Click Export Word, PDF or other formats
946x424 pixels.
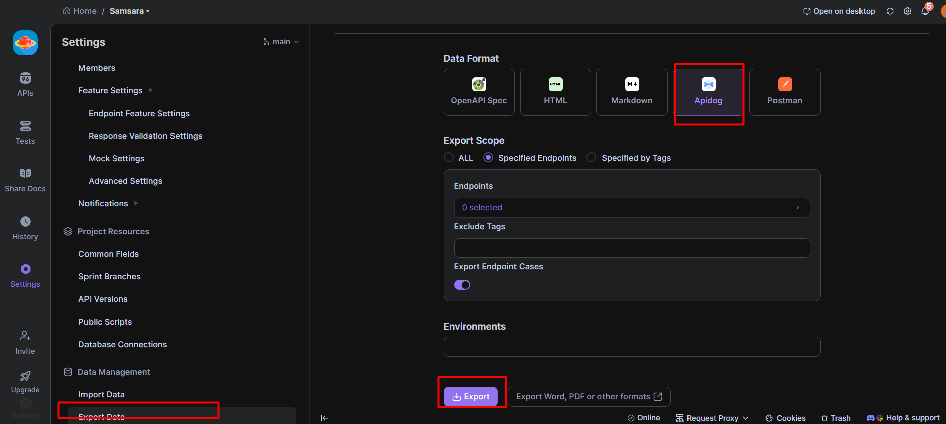click(x=589, y=396)
